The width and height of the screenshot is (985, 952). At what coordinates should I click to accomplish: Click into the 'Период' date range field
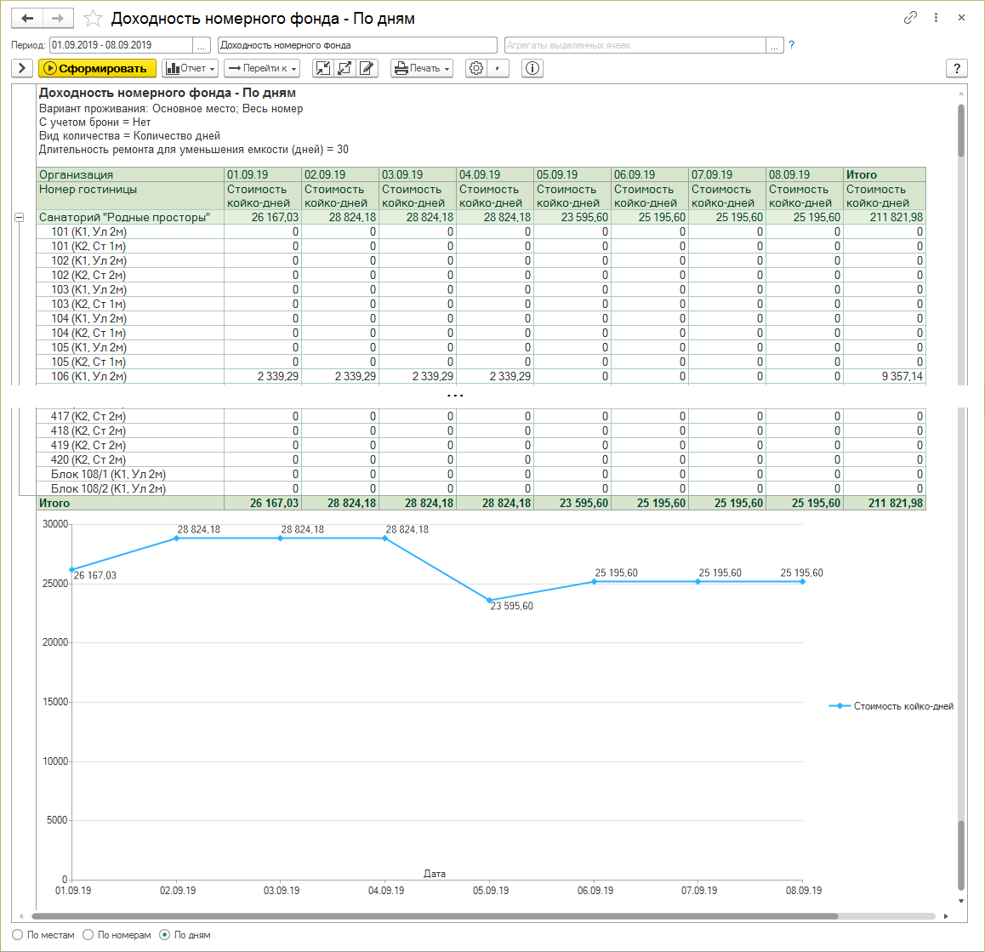121,45
